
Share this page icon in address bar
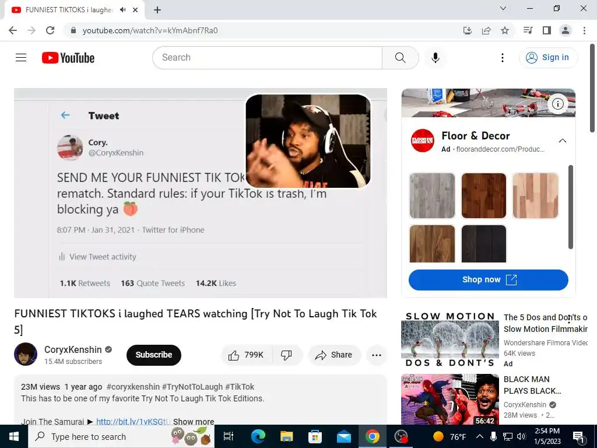(486, 30)
